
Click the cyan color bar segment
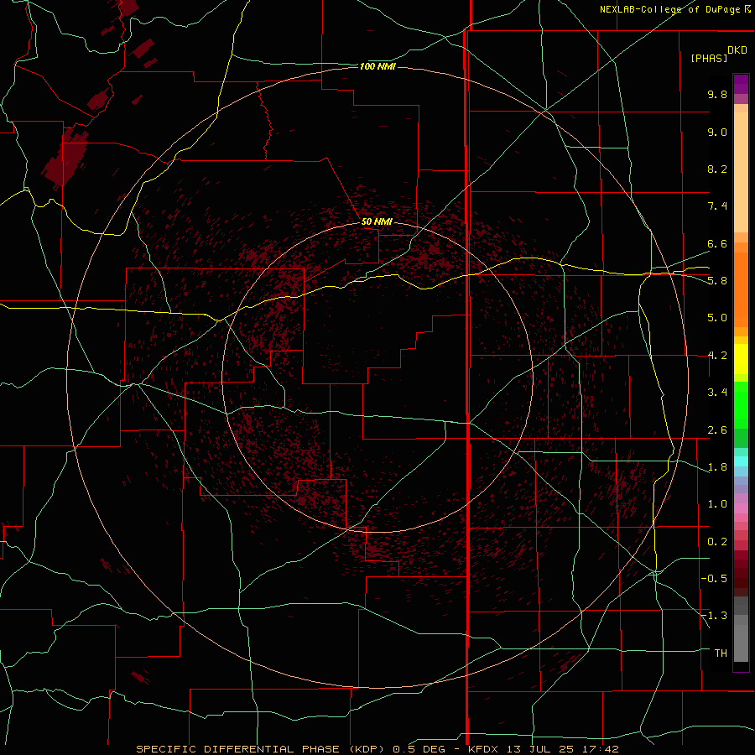(741, 461)
